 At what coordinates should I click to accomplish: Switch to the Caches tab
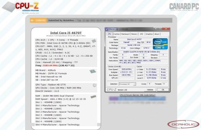[x=117, y=34]
